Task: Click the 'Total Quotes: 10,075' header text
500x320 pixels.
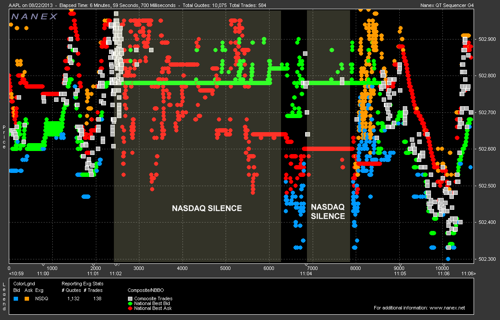Action: click(x=205, y=5)
